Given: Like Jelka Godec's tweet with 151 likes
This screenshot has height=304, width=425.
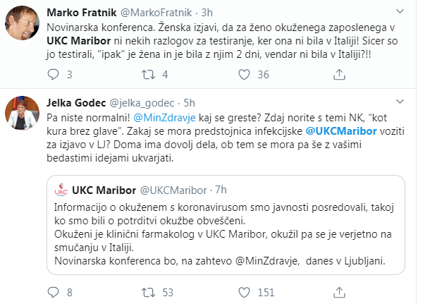Looking at the screenshot, I should (244, 291).
